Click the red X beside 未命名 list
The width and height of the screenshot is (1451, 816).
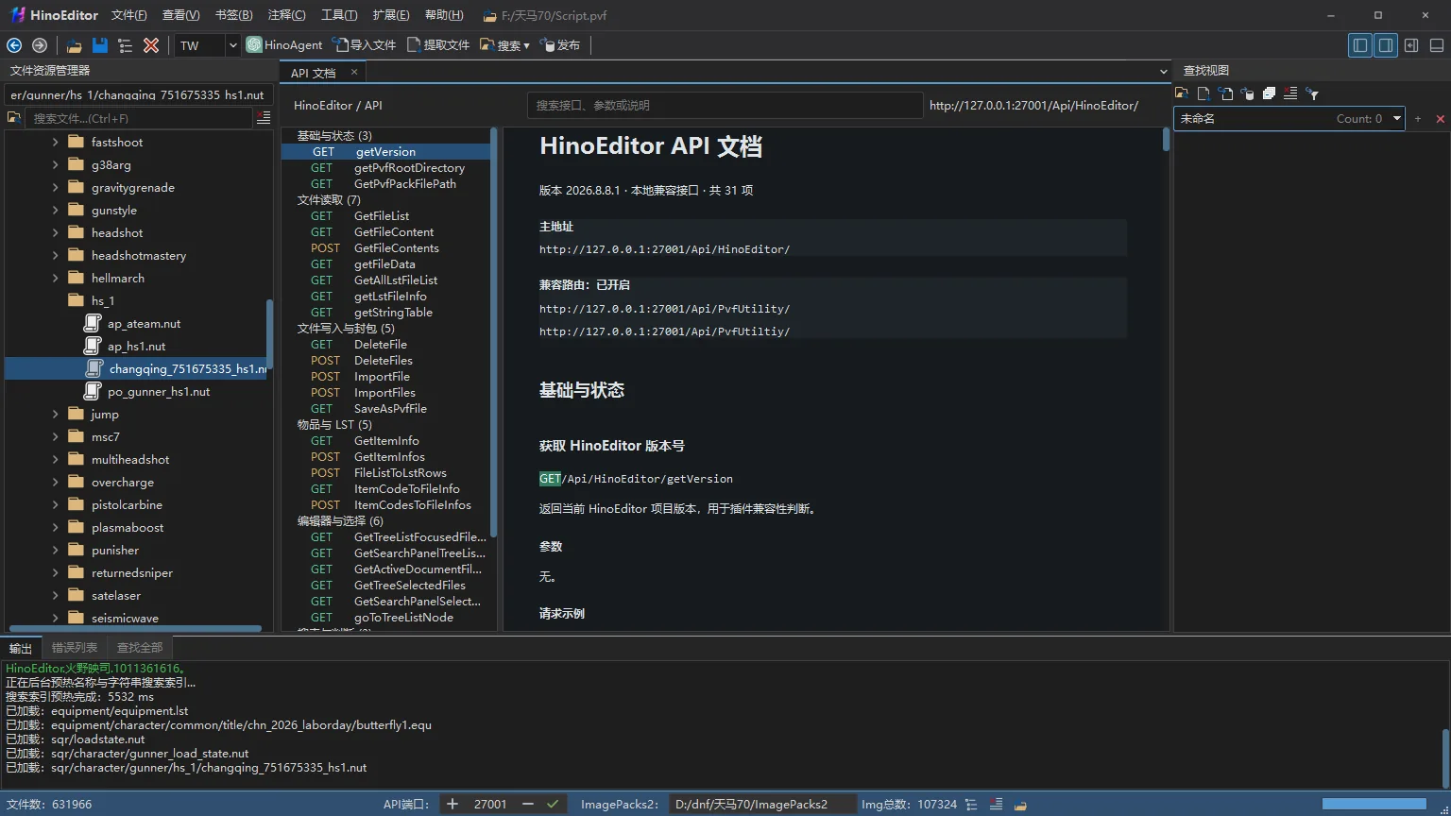(1440, 119)
